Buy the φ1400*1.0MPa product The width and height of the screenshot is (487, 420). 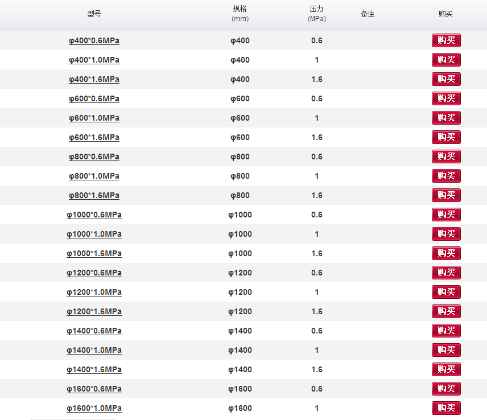click(446, 350)
